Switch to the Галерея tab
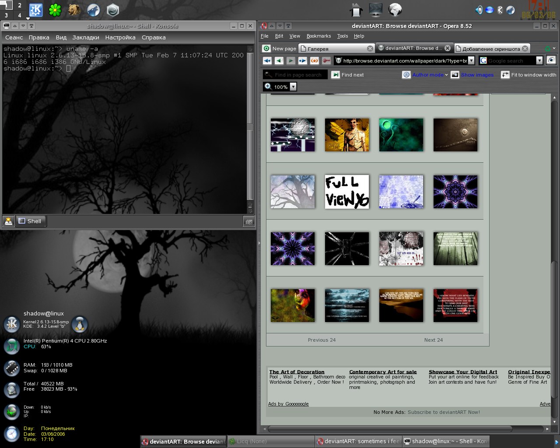This screenshot has width=560, height=448. pyautogui.click(x=335, y=49)
